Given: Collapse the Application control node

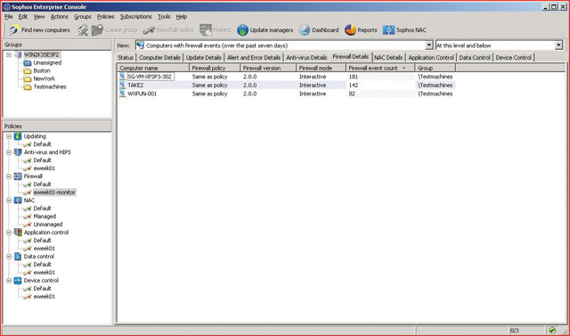Looking at the screenshot, I should pyautogui.click(x=9, y=233).
